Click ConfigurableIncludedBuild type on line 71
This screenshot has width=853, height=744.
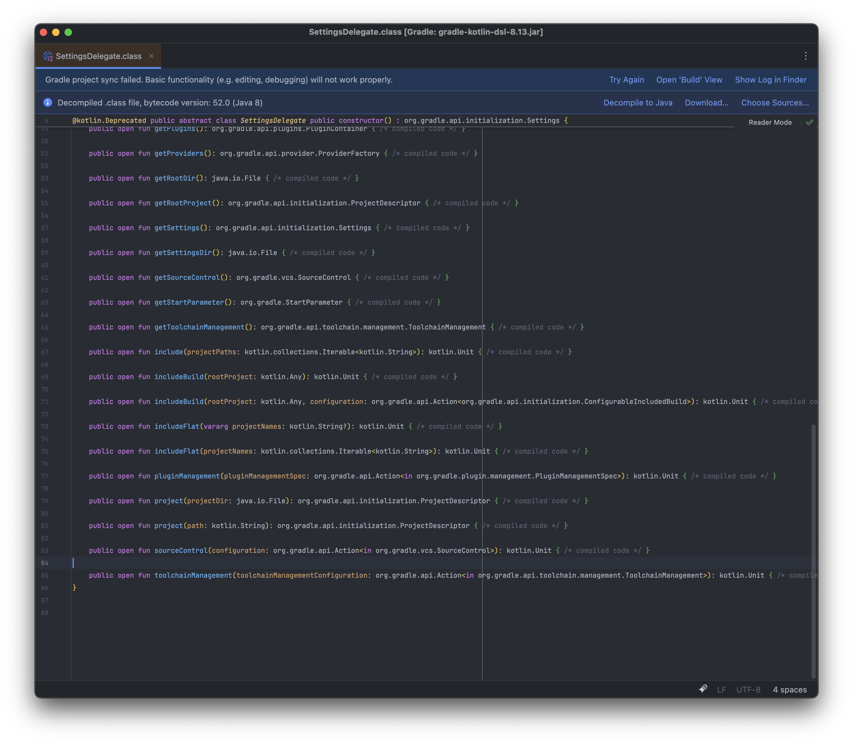click(x=636, y=401)
